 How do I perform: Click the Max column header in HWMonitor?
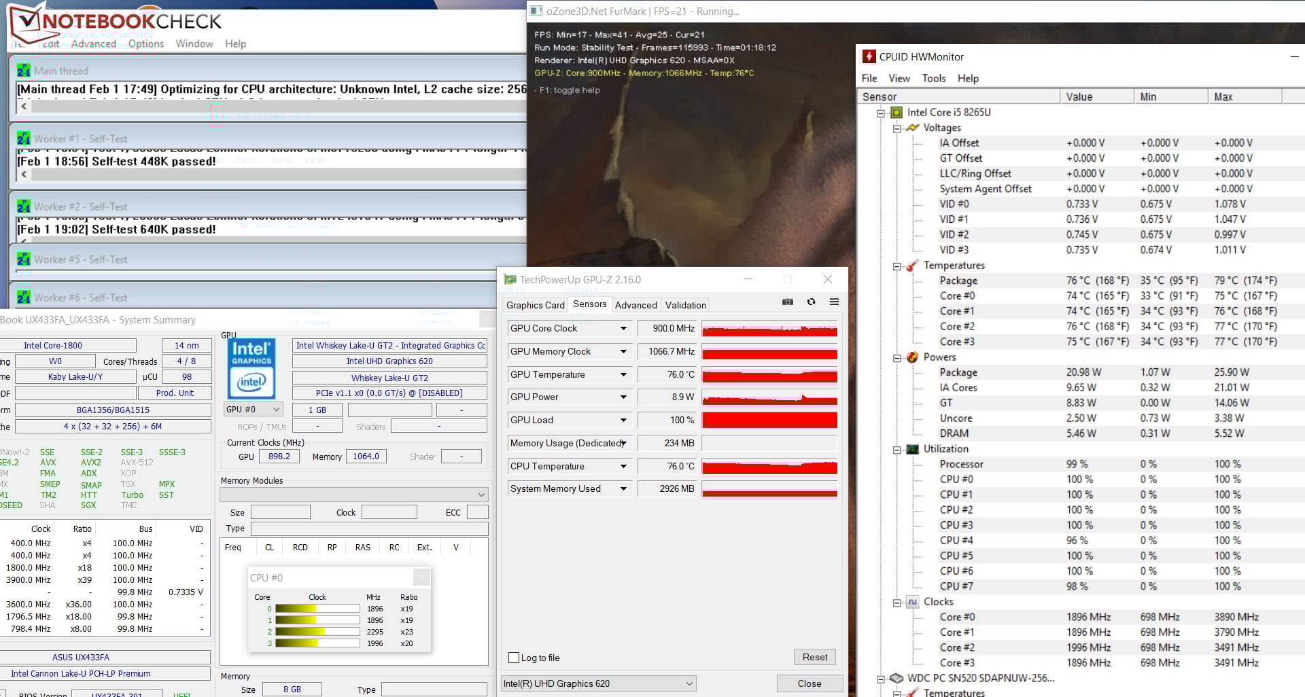pos(1245,96)
